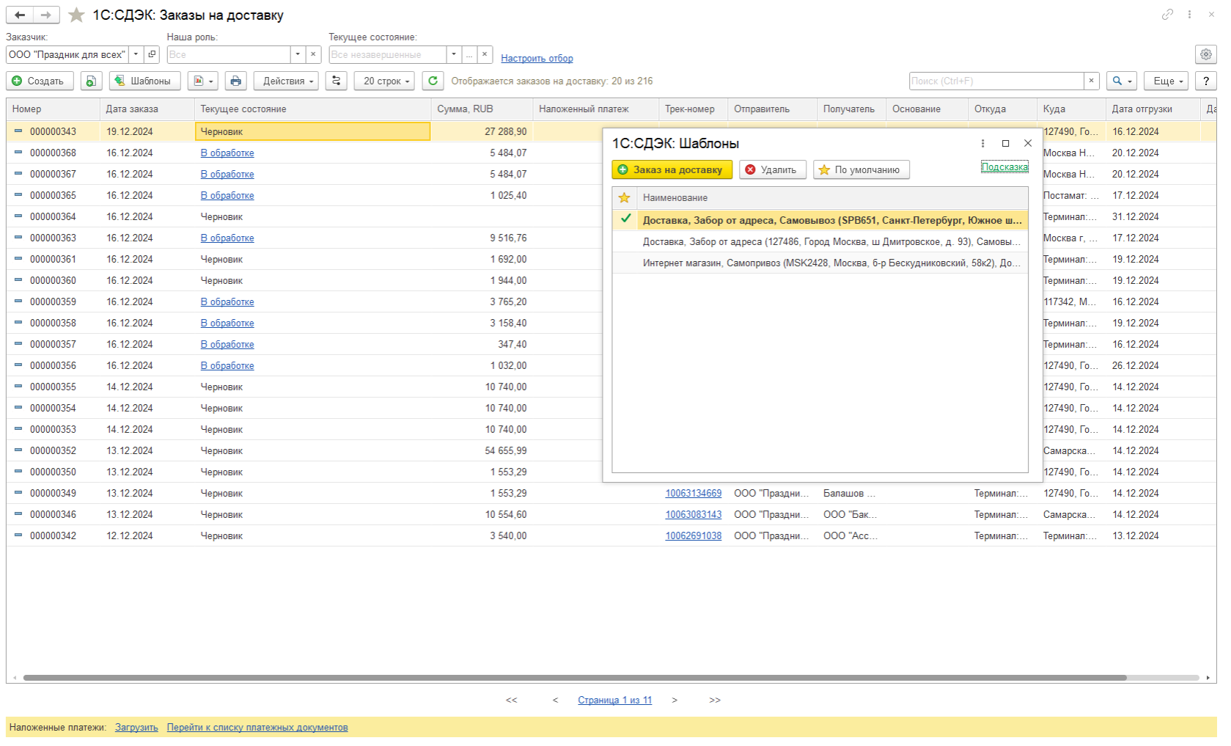The height and width of the screenshot is (746, 1231).
Task: Maximize the 1С:СДЭК: Шаблоны dialog
Action: [1006, 144]
